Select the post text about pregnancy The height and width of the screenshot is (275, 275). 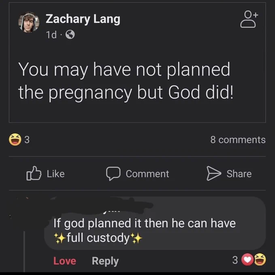(x=126, y=81)
